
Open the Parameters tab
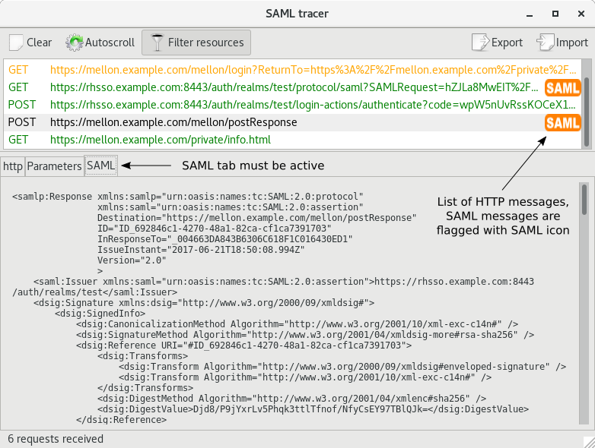point(54,166)
